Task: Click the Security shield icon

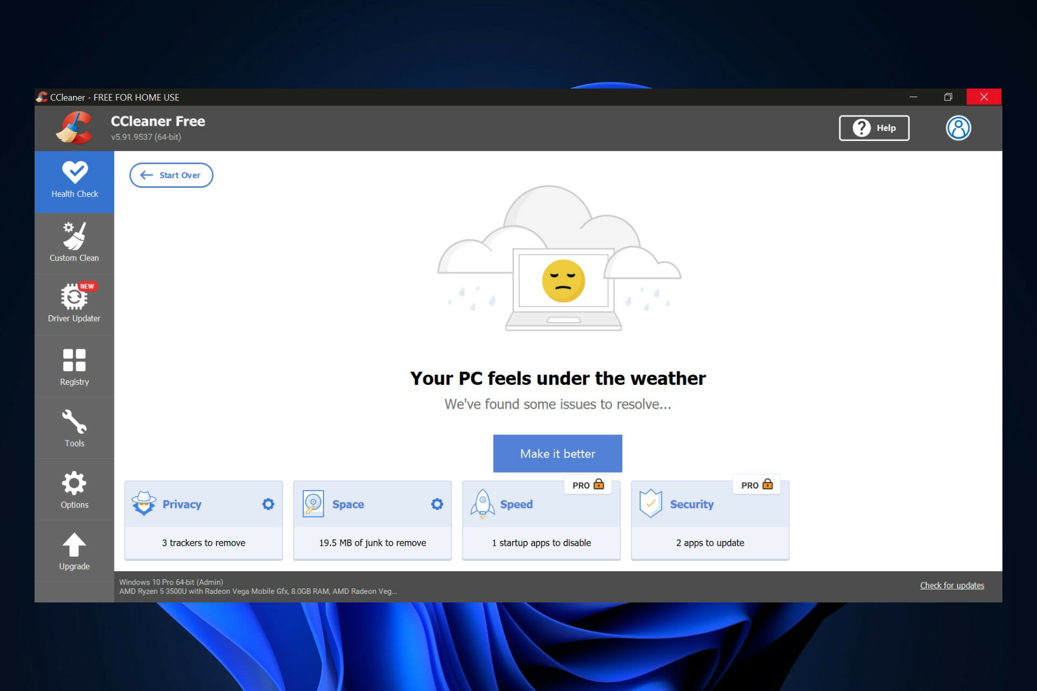Action: (650, 504)
